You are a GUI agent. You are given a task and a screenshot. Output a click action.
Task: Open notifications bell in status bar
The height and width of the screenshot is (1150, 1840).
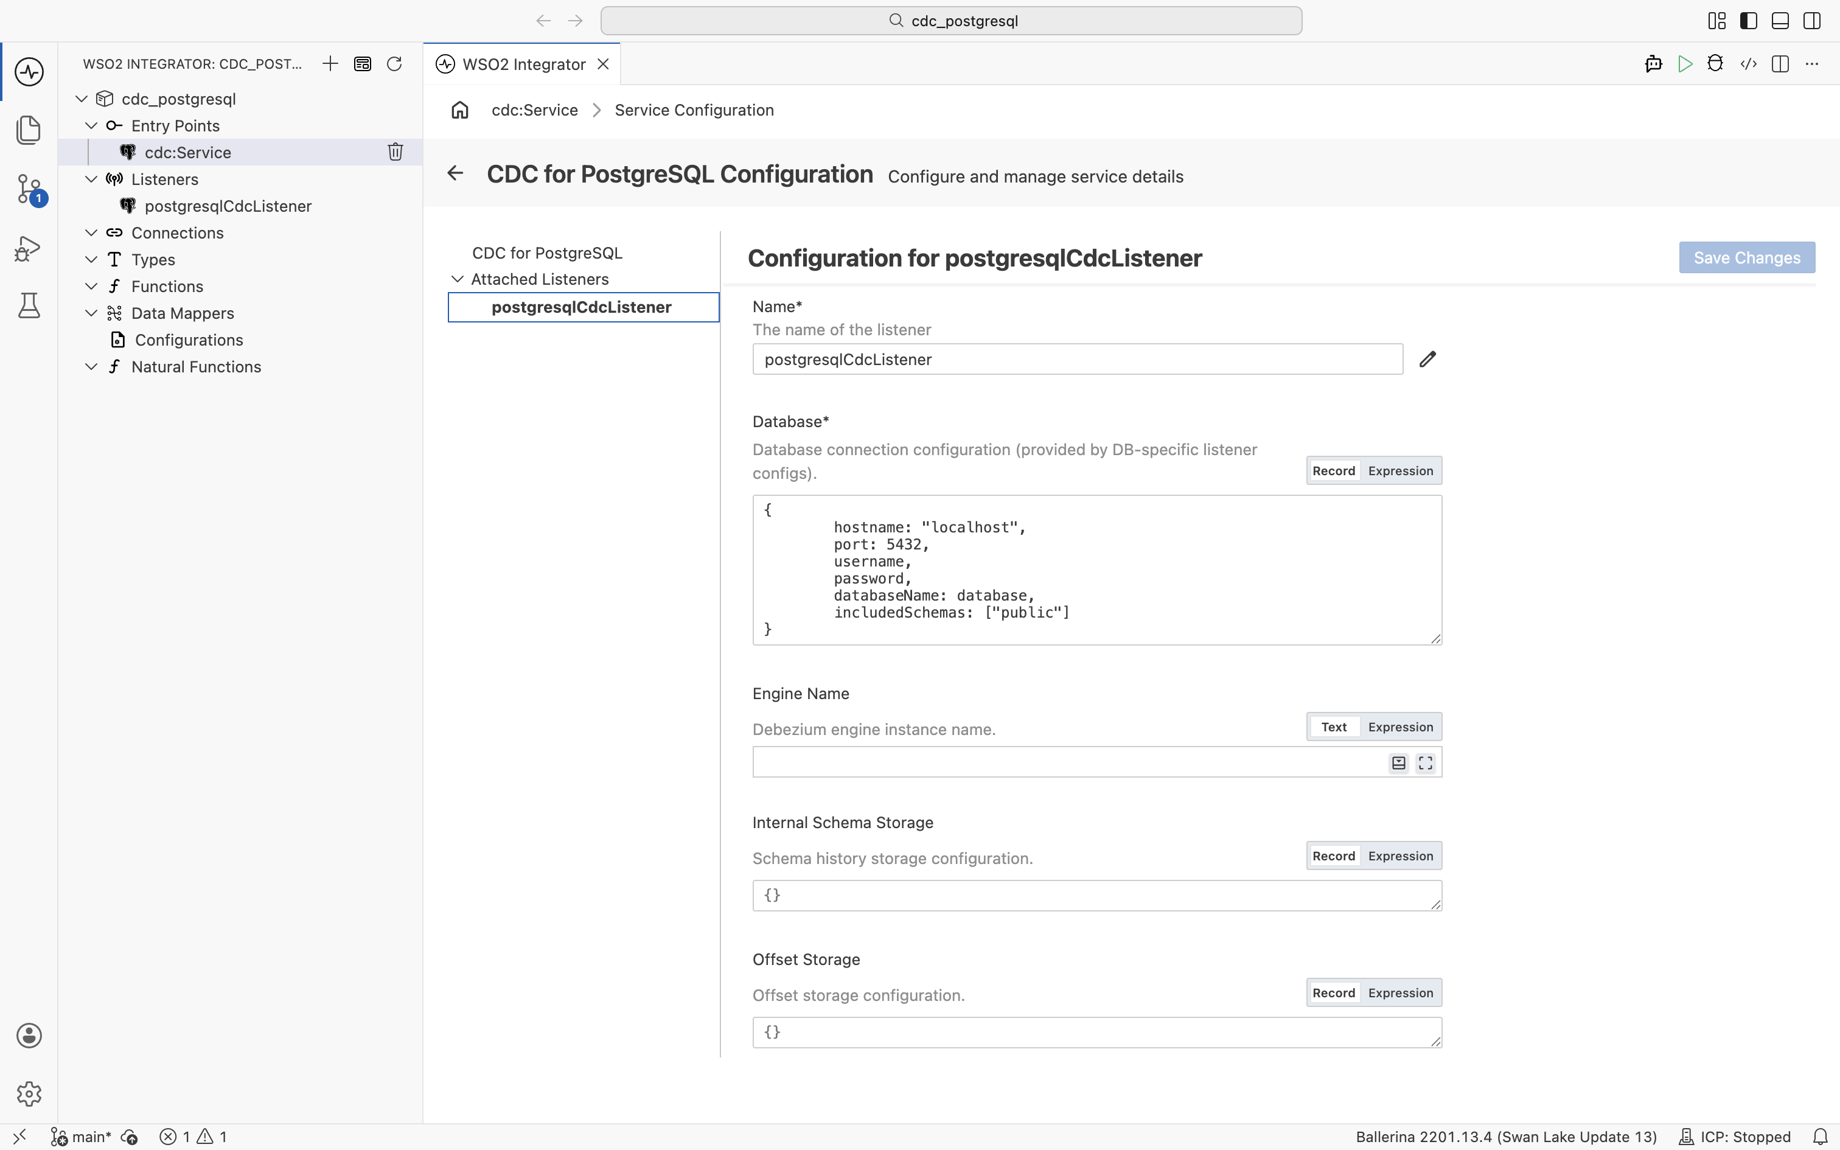tap(1821, 1137)
